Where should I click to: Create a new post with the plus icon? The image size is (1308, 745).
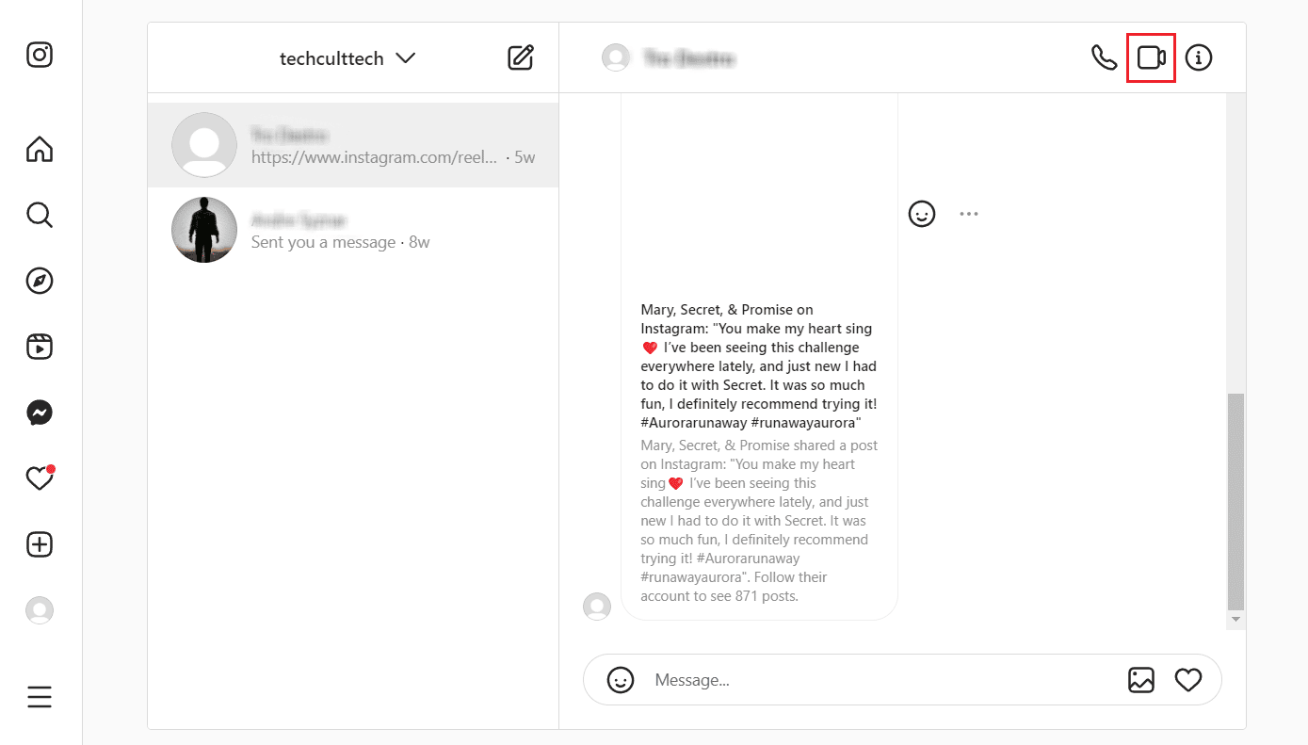(40, 544)
